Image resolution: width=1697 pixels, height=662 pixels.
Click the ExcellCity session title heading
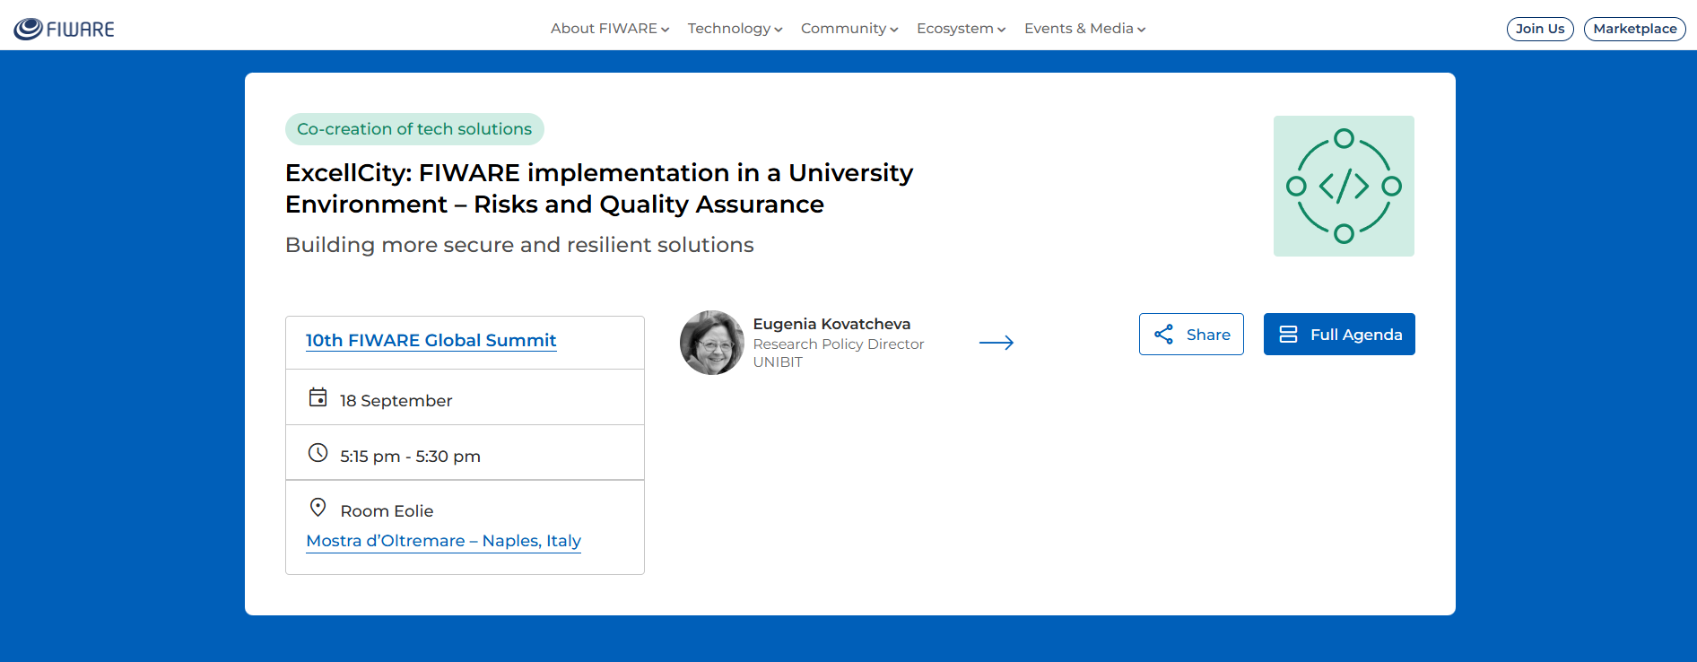(x=599, y=188)
